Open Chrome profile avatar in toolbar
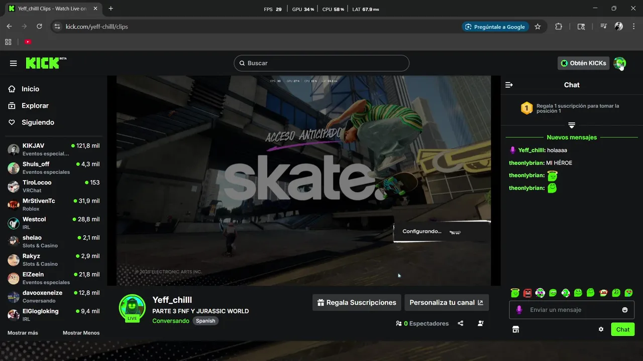 pyautogui.click(x=619, y=27)
